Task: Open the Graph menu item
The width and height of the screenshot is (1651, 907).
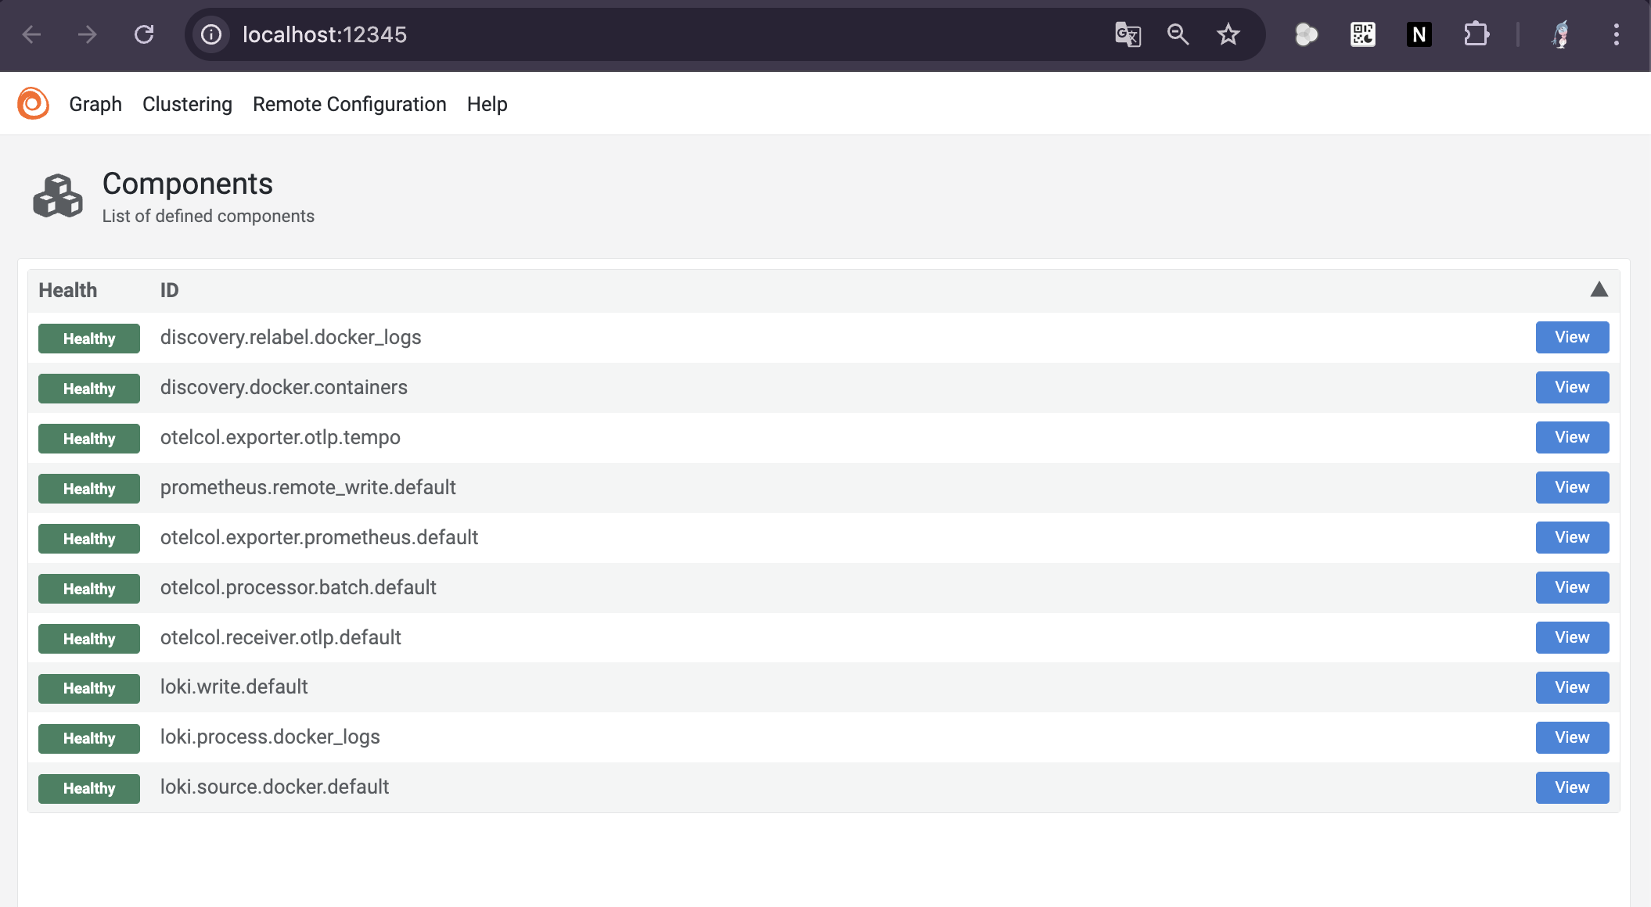Action: click(x=95, y=104)
